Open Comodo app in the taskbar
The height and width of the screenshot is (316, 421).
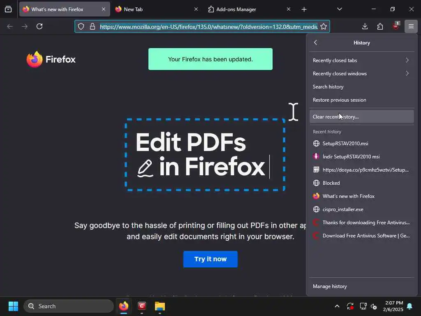[x=142, y=306]
